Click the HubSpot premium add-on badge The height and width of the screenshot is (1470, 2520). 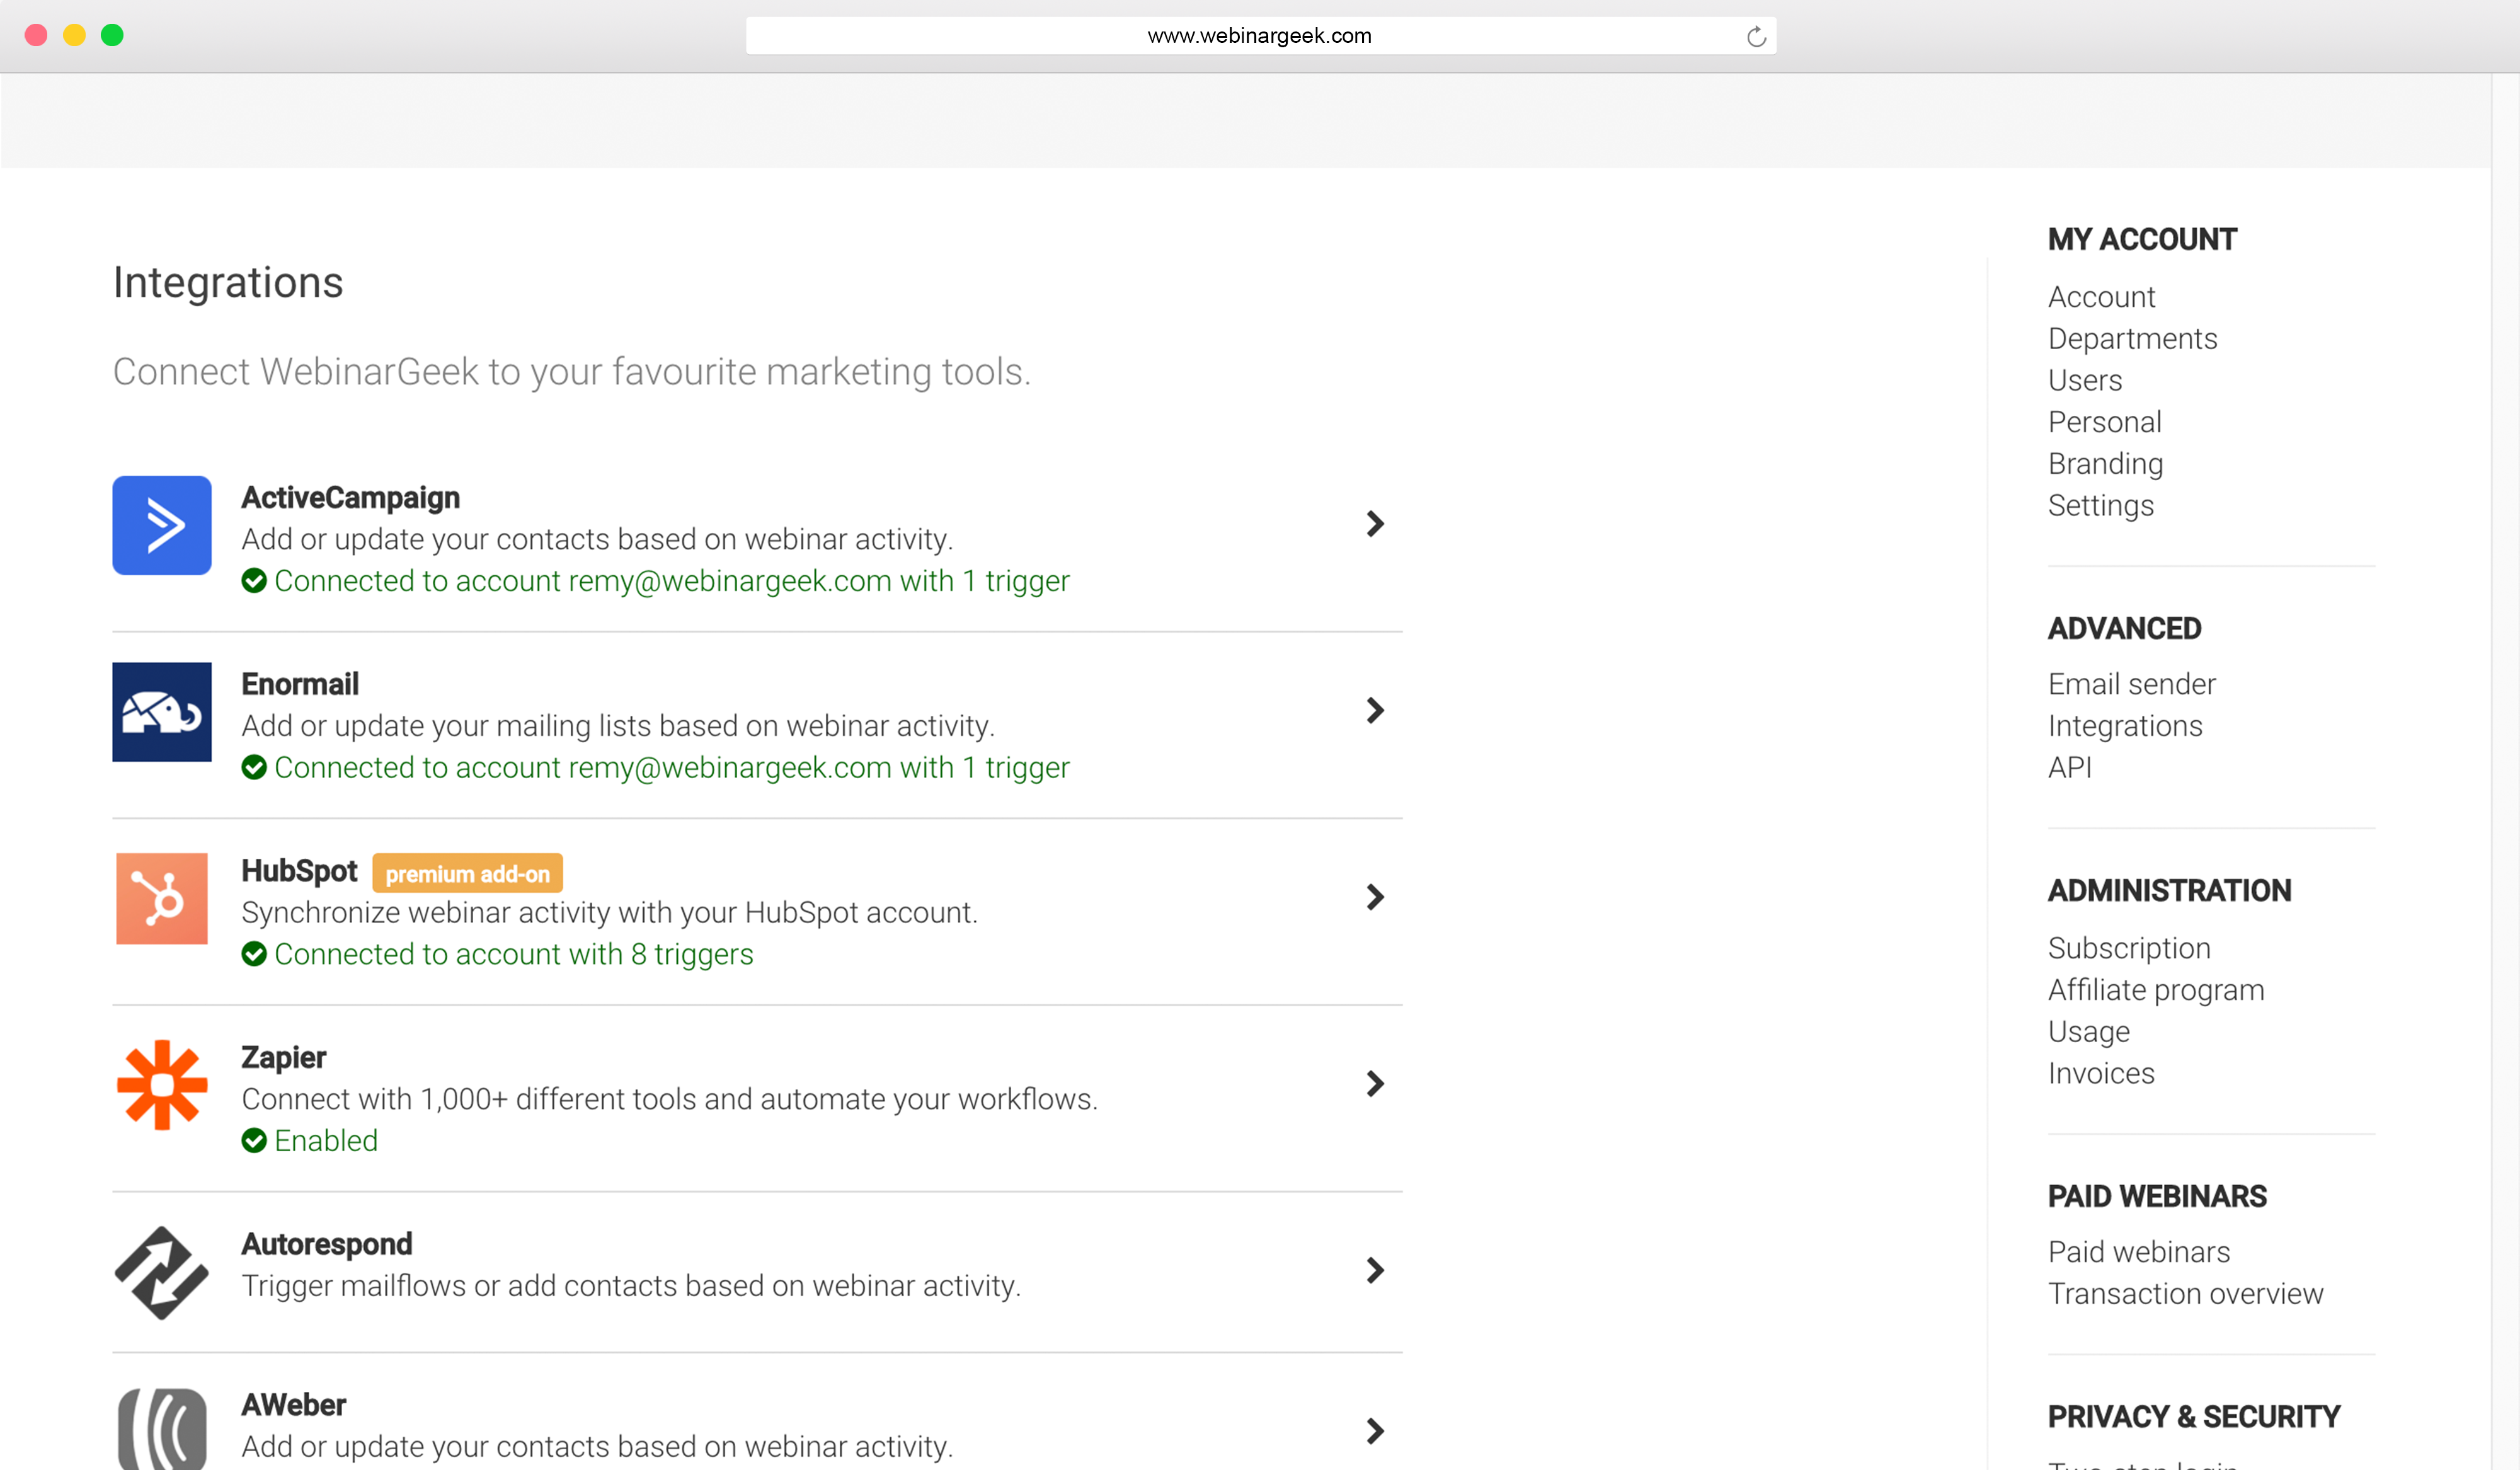point(467,874)
